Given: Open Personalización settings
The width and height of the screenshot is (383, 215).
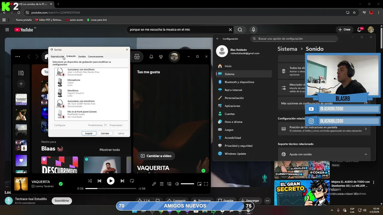Looking at the screenshot, I should tap(244, 98).
